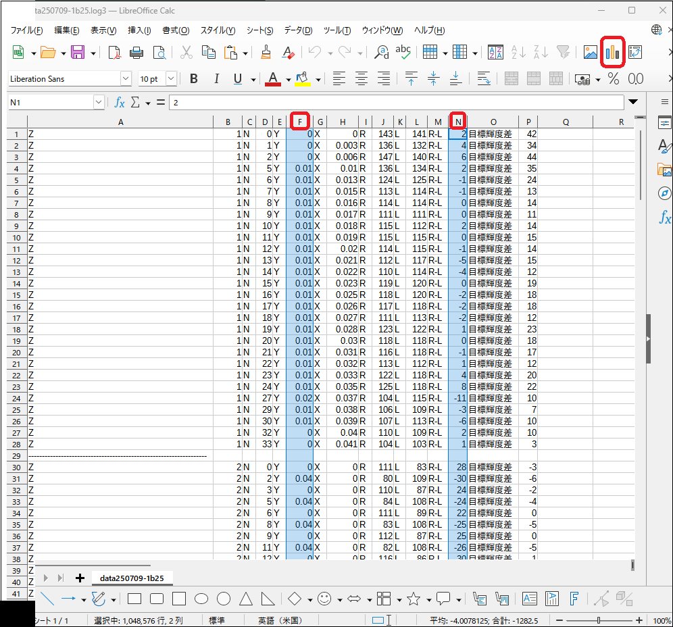Click the Insert Image icon
The height and width of the screenshot is (627, 673).
590,52
